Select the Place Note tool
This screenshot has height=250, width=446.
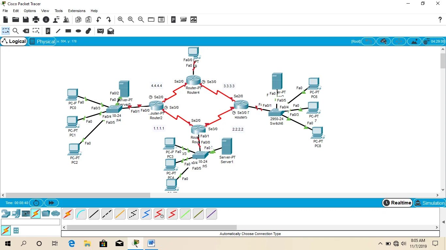[48, 31]
